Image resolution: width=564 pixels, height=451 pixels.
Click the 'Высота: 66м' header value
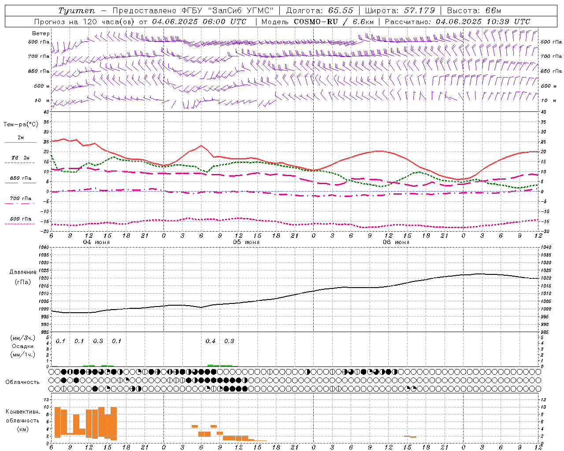pyautogui.click(x=474, y=11)
